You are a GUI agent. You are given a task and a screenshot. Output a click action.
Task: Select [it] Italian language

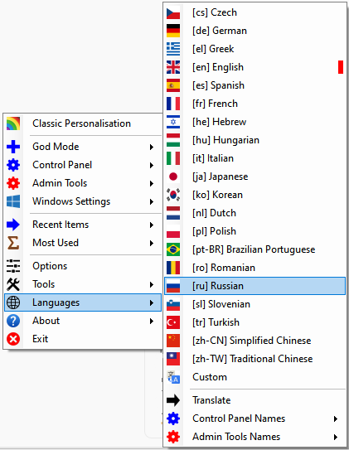click(x=254, y=158)
